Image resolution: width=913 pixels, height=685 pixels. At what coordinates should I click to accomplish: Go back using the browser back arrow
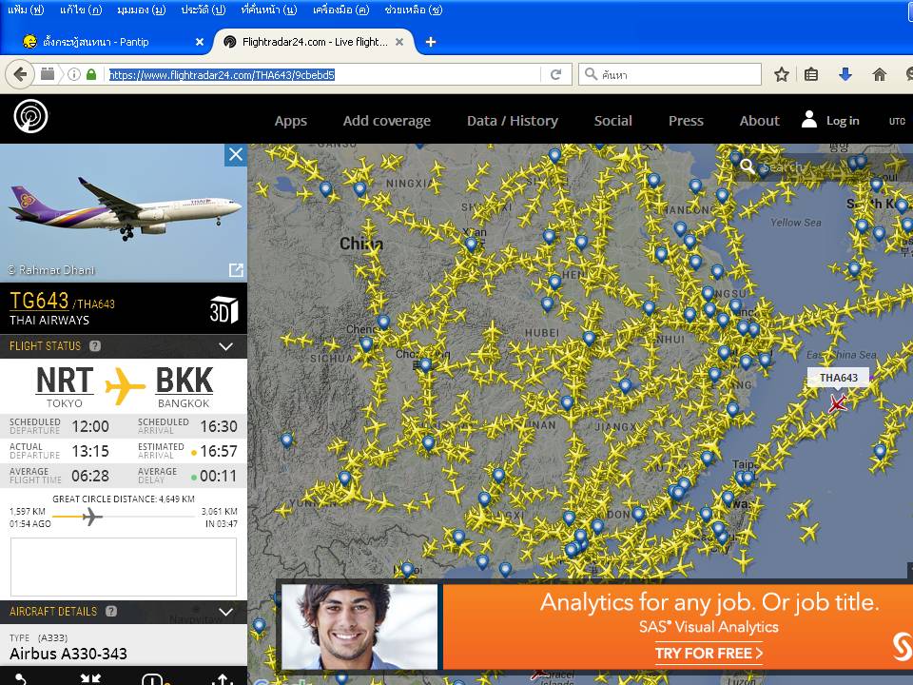tap(20, 74)
